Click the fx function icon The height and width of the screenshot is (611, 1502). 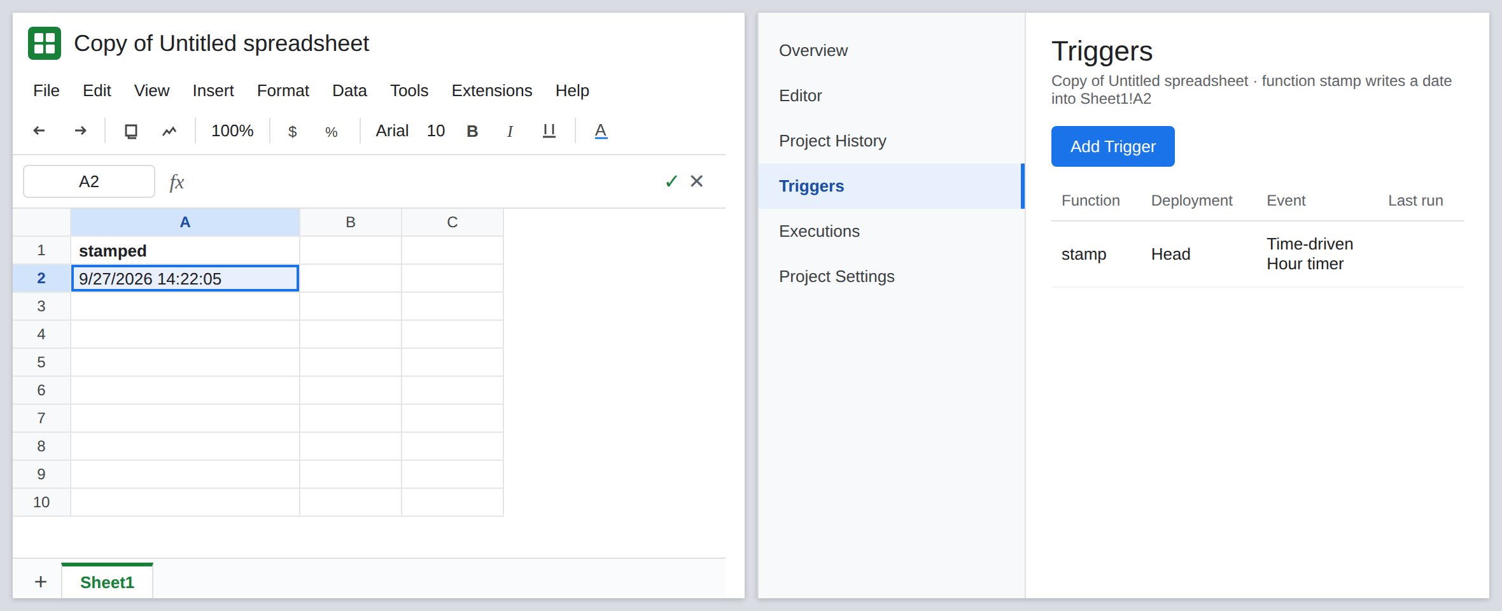point(177,182)
